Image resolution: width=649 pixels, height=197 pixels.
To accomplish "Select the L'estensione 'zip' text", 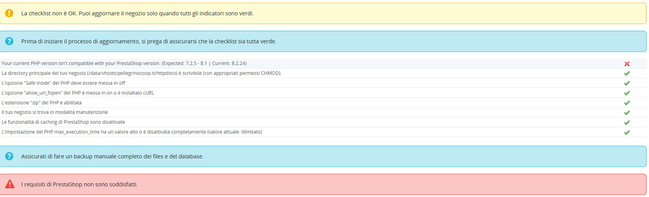I will coord(41,103).
